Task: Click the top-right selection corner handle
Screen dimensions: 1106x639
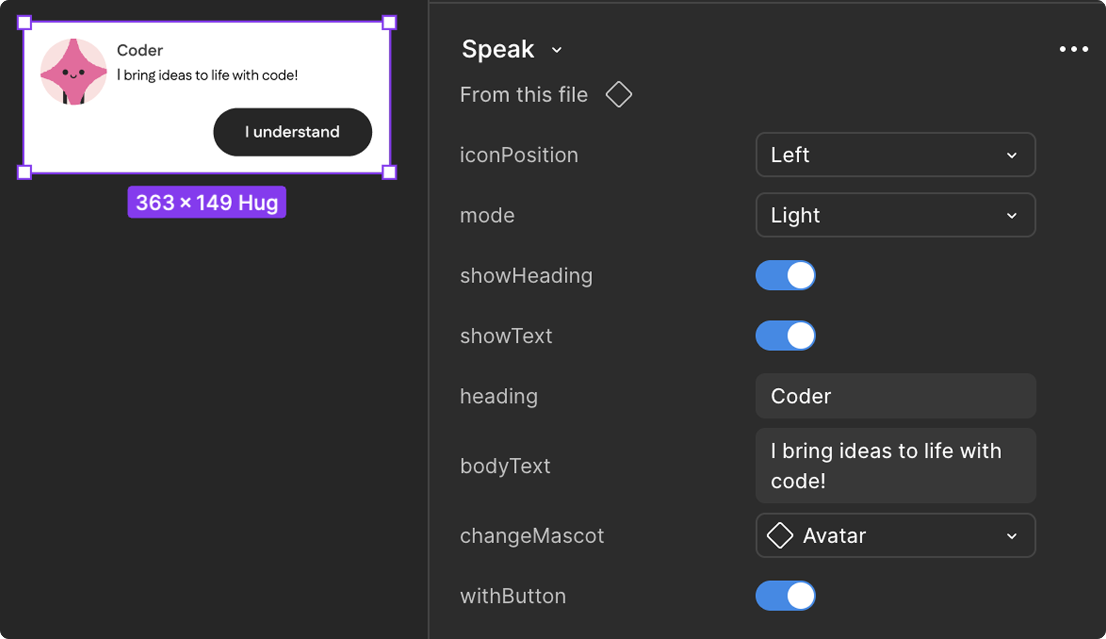Action: 389,23
